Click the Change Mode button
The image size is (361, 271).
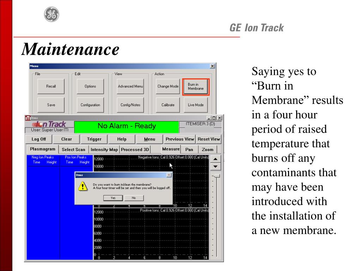[x=168, y=86]
